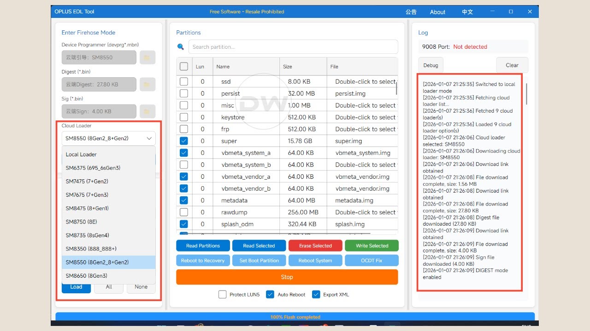Click the OCDT Fix button
Screen dimensions: 590x331
pos(372,261)
